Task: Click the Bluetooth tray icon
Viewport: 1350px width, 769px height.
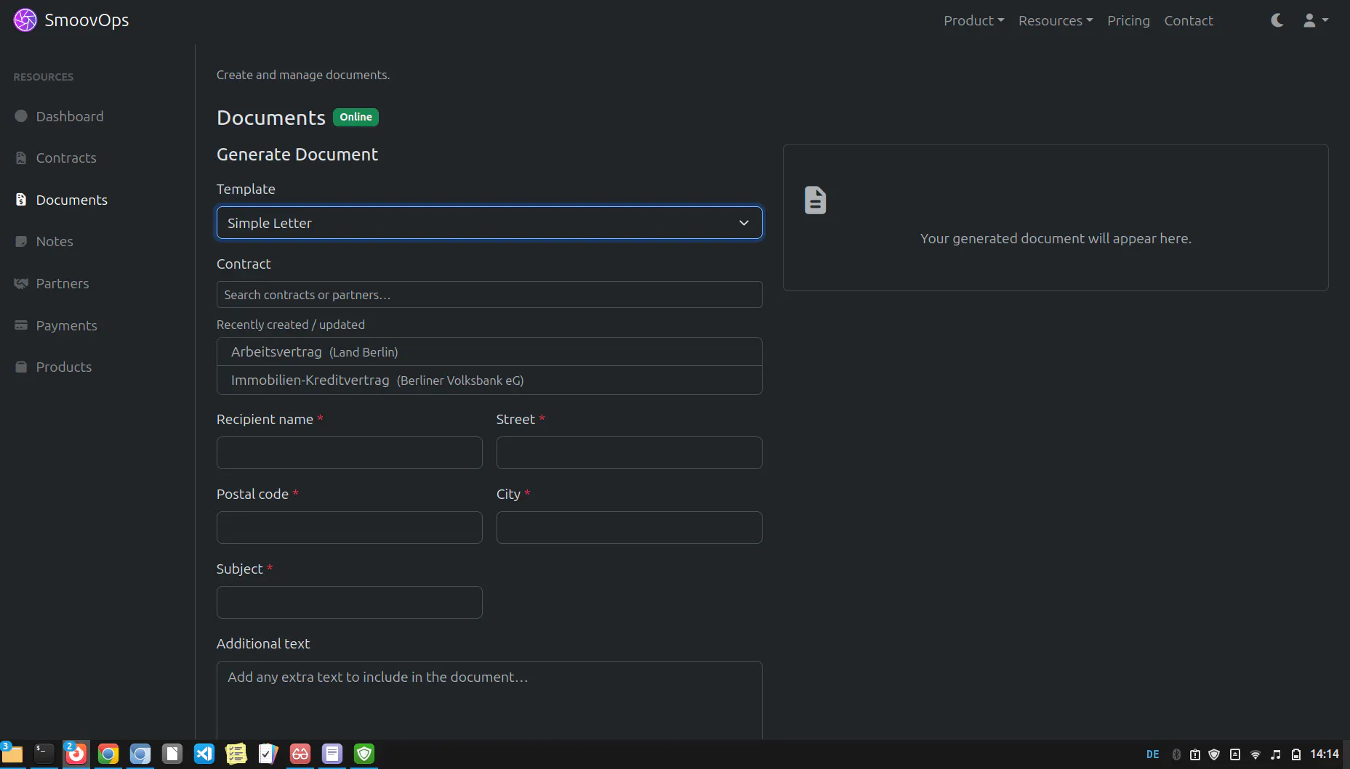Action: [x=1176, y=754]
